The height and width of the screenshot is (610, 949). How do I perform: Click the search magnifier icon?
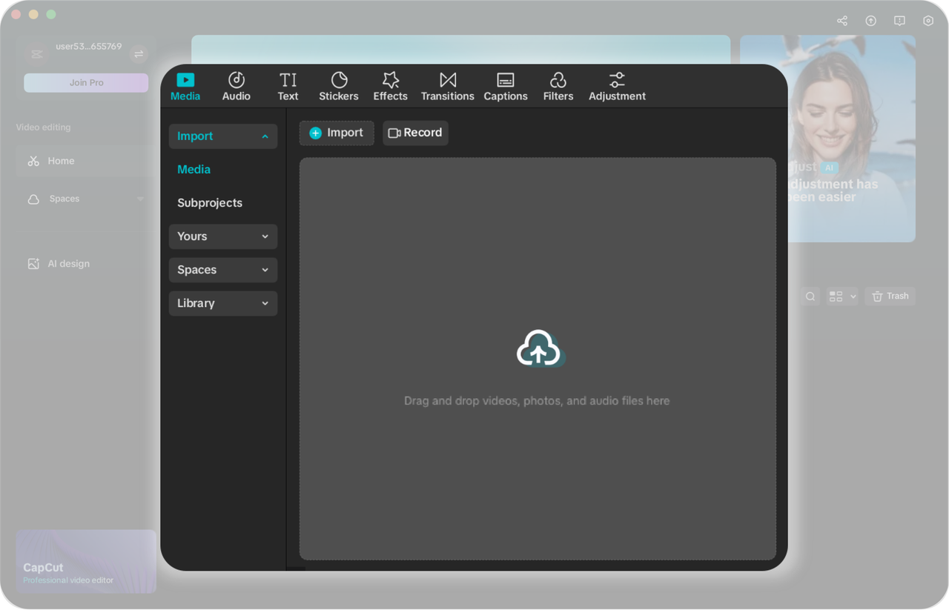point(810,296)
